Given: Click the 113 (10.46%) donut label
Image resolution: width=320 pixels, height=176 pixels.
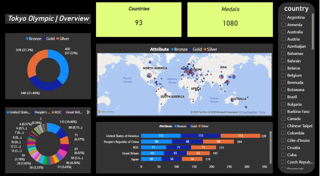Looking at the screenshot, I should (68, 122).
